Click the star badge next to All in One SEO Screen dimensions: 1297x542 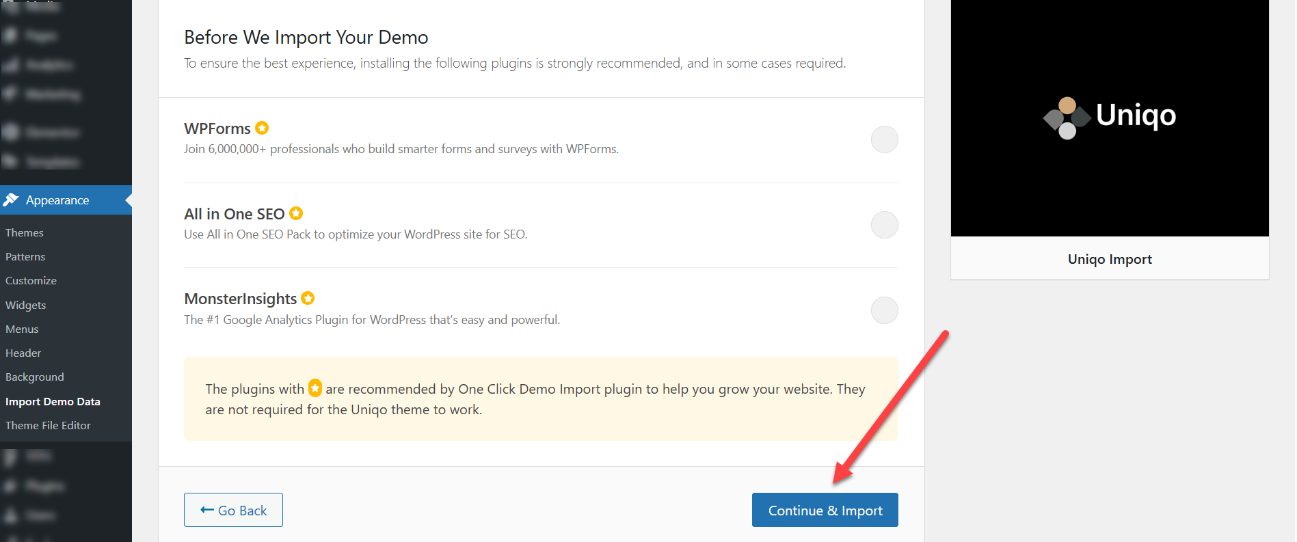(x=296, y=213)
